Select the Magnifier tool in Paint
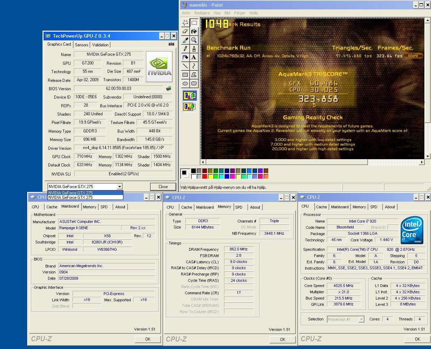The image size is (431, 349). [194, 40]
